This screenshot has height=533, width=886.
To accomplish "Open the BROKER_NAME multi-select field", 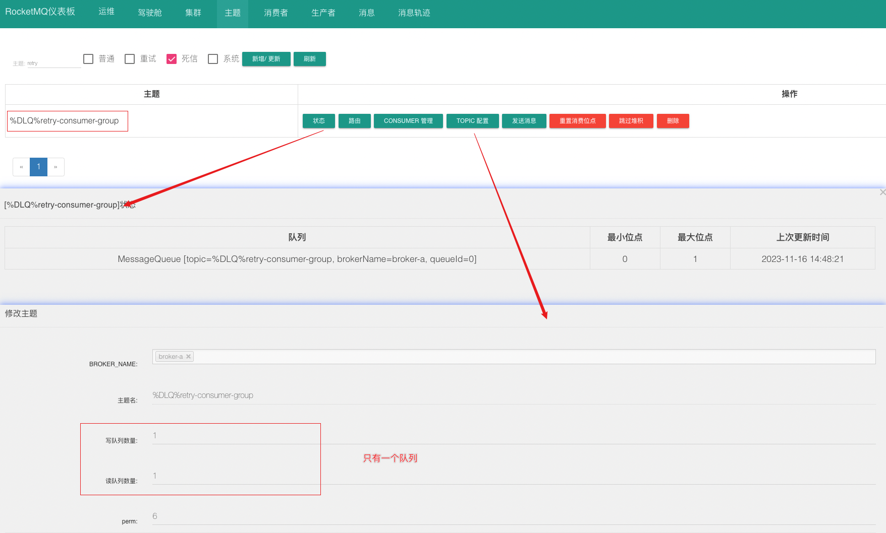I will tap(514, 357).
